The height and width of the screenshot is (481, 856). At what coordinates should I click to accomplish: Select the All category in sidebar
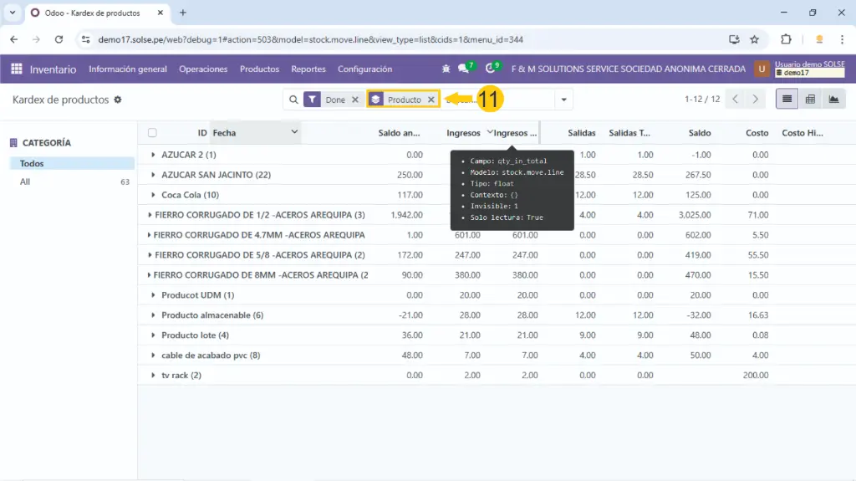pos(26,182)
